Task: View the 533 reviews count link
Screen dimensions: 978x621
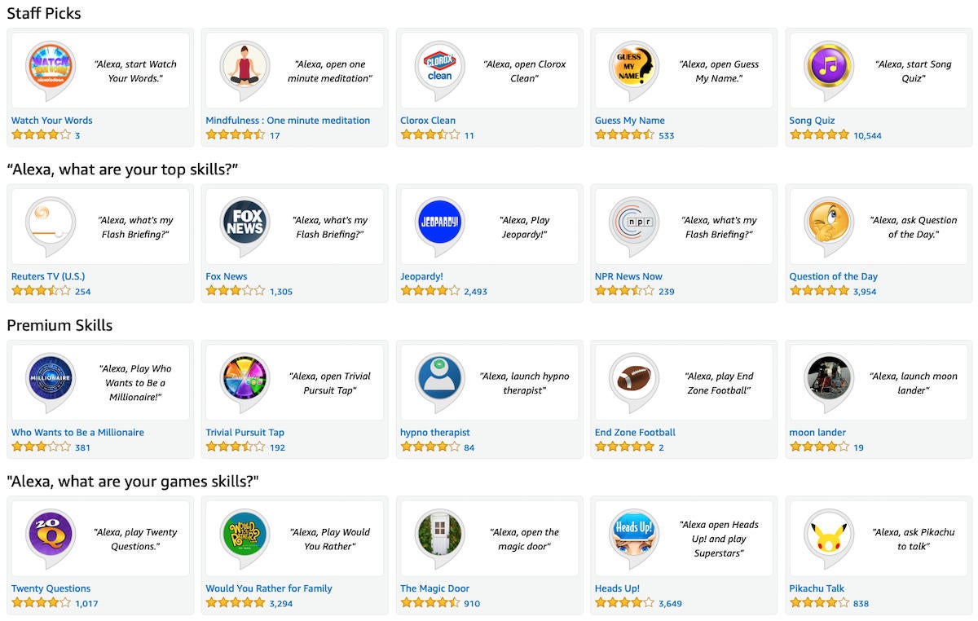Action: [667, 136]
